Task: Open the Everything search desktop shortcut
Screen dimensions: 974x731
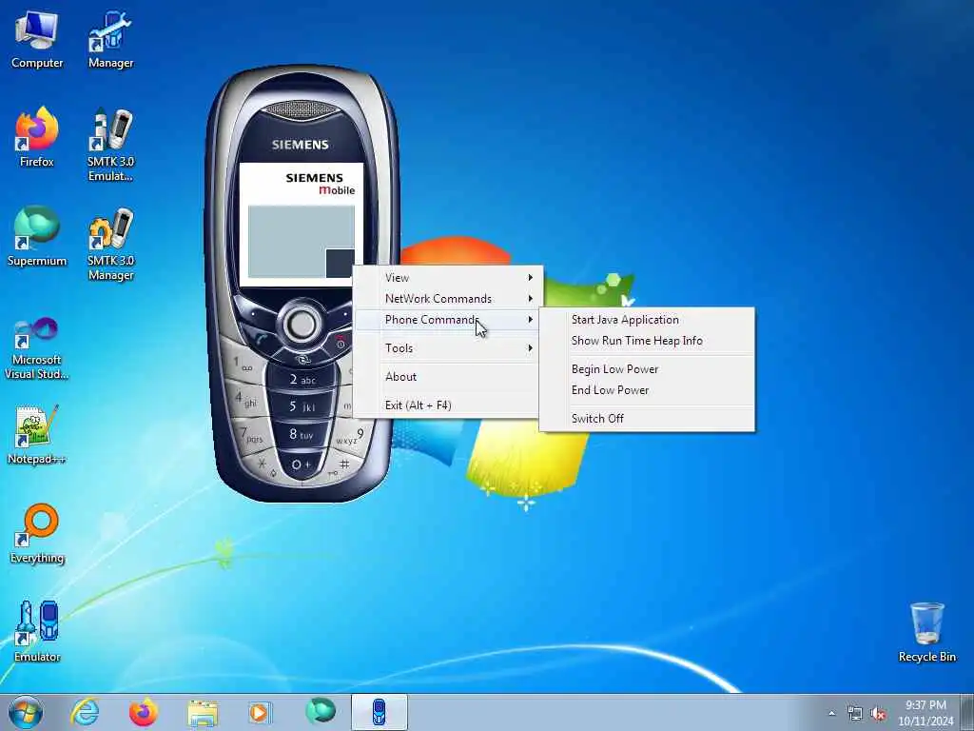Action: pos(37,534)
